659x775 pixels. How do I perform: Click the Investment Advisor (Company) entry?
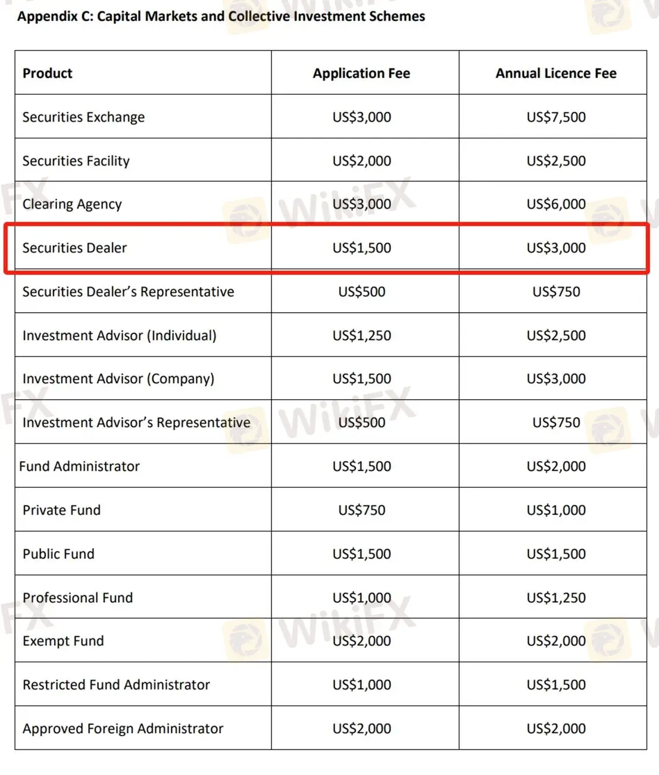pos(118,379)
